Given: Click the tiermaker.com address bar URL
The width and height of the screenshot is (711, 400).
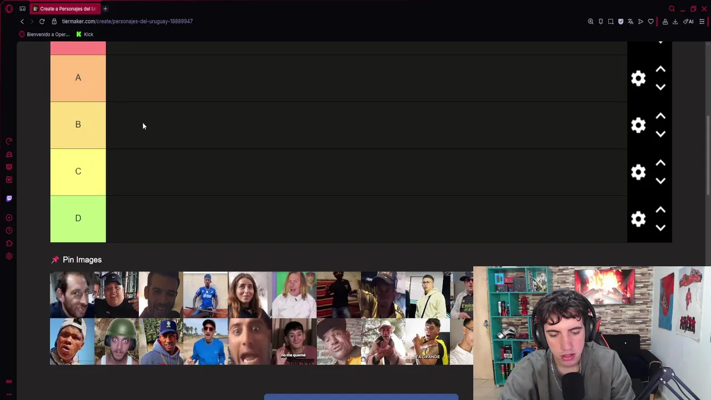Looking at the screenshot, I should (127, 21).
